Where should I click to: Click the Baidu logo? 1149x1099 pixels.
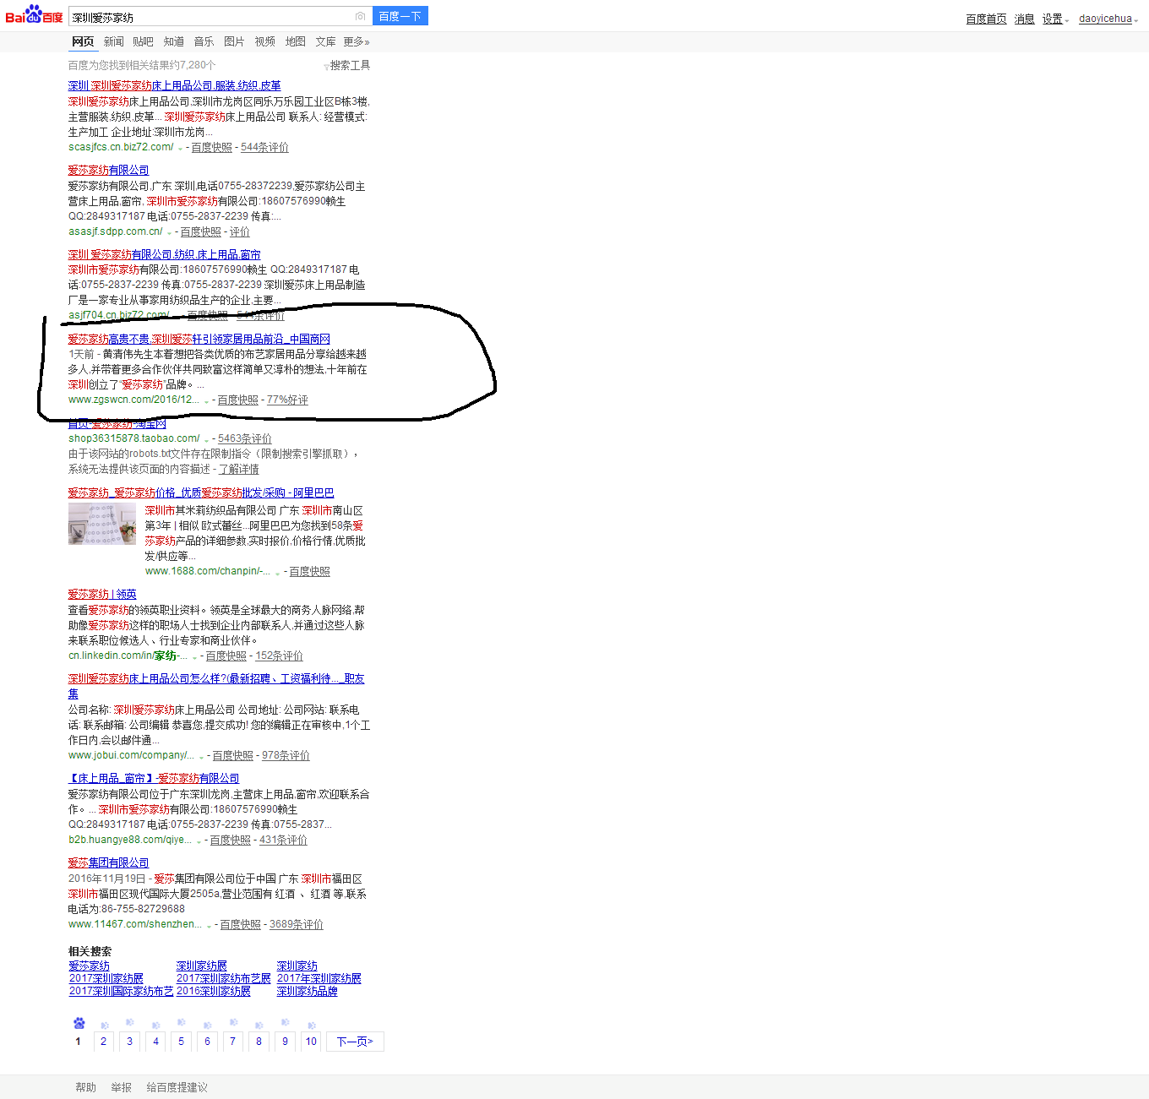34,15
